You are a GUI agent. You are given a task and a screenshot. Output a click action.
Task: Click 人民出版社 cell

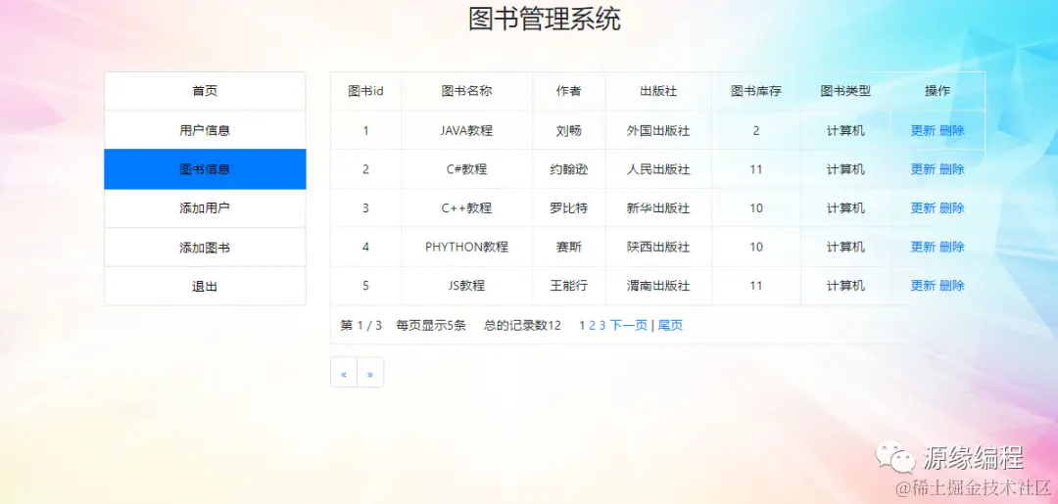(658, 169)
